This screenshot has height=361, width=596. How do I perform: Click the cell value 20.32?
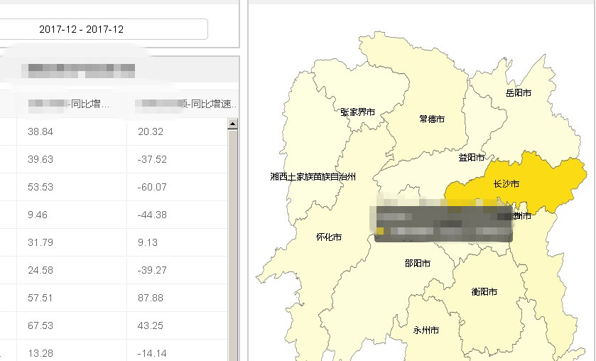tap(151, 131)
